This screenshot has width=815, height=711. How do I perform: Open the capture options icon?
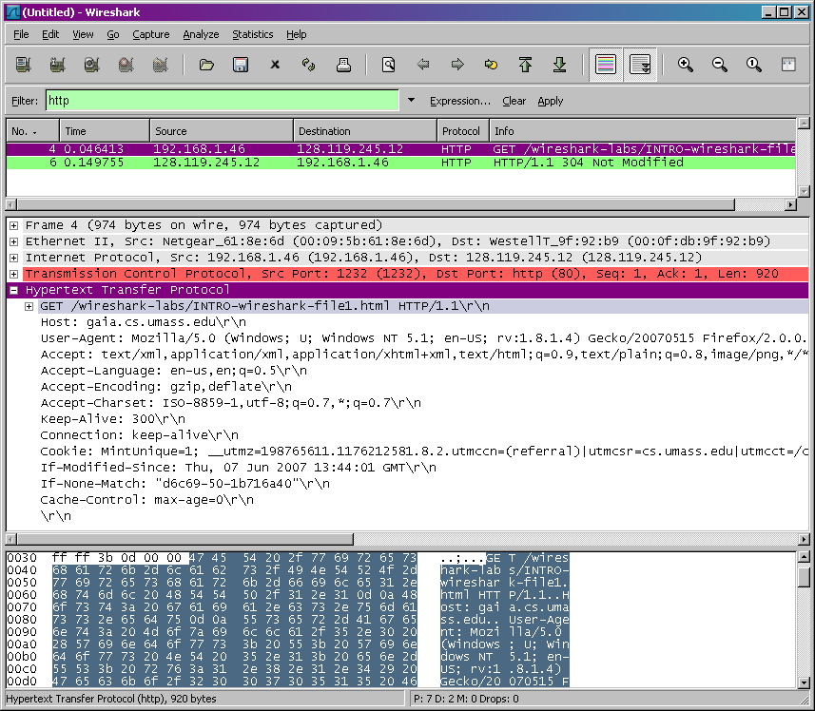58,65
